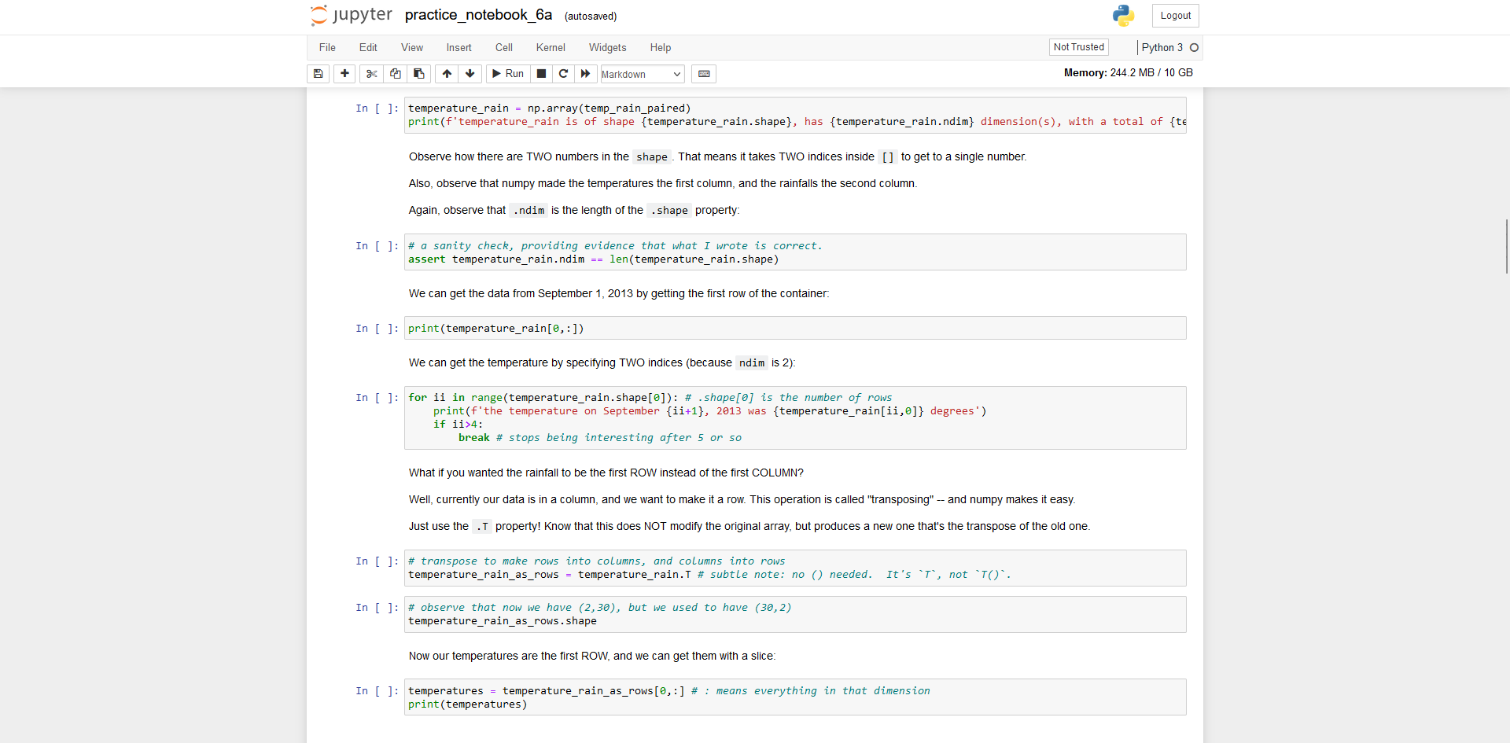This screenshot has height=743, width=1510.
Task: Click the kernel status circle beside Python 3
Action: pos(1194,47)
